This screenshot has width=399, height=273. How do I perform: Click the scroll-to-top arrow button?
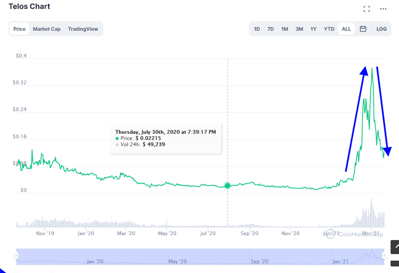395,247
